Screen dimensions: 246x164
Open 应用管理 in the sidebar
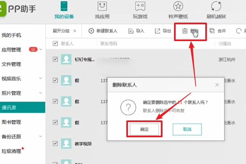11,50
